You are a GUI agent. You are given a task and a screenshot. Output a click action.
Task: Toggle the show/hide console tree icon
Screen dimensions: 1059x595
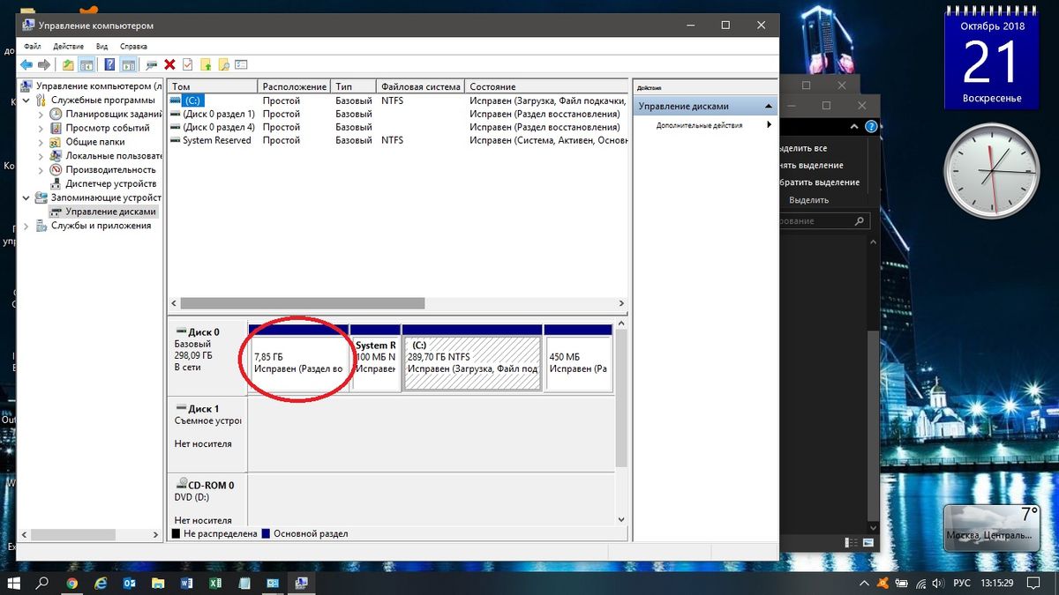click(x=86, y=64)
